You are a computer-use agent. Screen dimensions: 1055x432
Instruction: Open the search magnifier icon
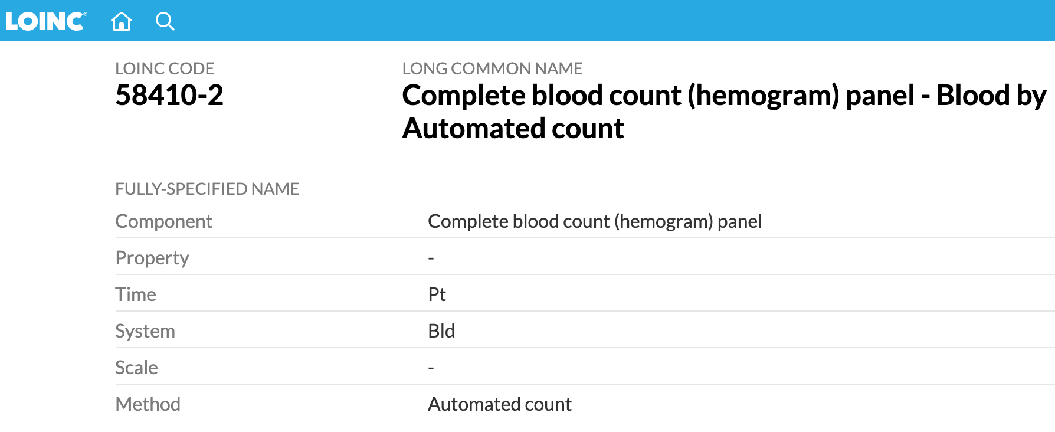165,21
